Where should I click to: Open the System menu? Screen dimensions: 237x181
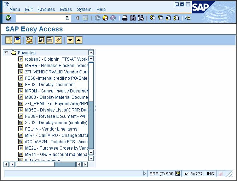pyautogui.click(x=84, y=10)
